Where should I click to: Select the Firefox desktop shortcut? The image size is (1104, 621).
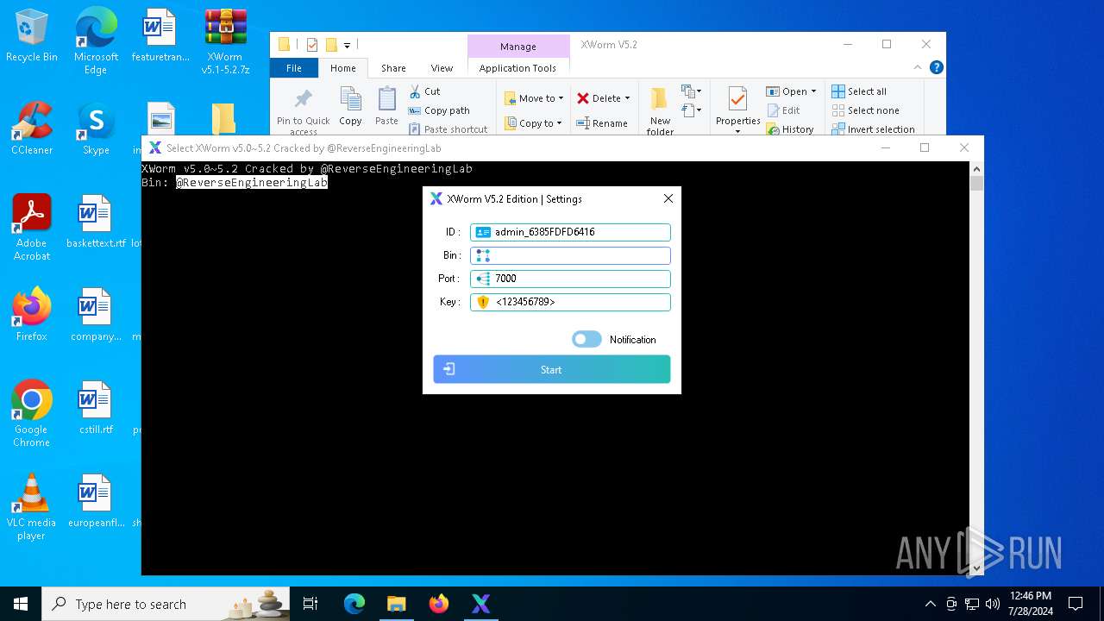point(32,315)
